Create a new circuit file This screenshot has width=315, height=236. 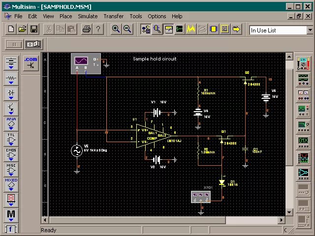(x=11, y=29)
